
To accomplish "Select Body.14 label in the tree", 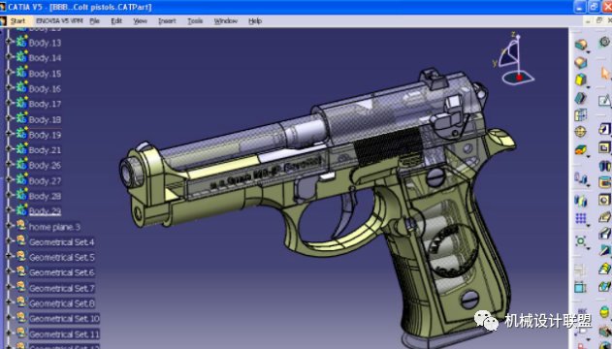I will point(45,58).
